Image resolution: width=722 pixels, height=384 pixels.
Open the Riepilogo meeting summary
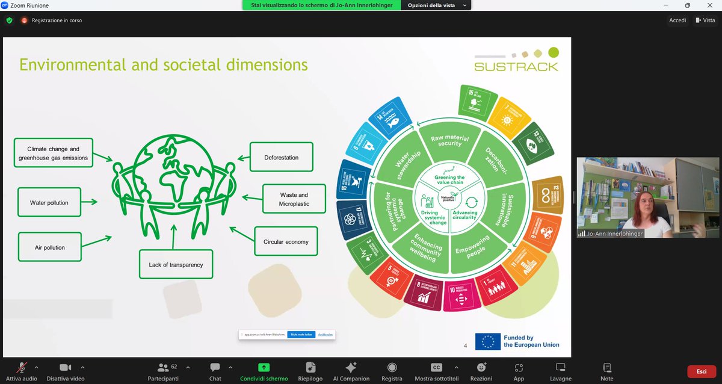(x=310, y=371)
